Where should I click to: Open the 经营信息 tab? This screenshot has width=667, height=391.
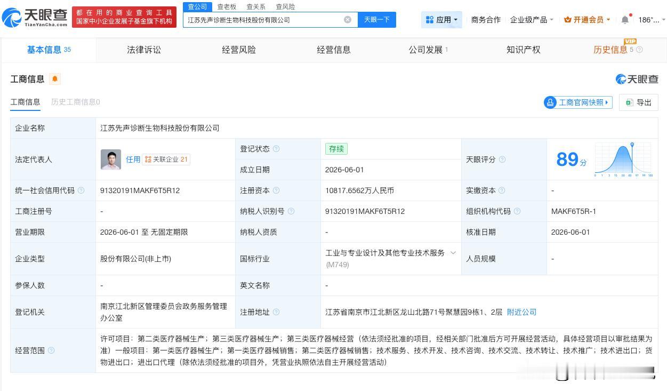click(334, 50)
